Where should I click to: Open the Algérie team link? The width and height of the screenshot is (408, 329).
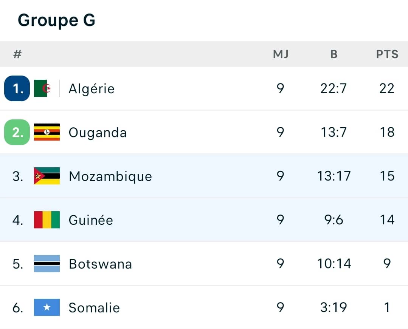(92, 89)
